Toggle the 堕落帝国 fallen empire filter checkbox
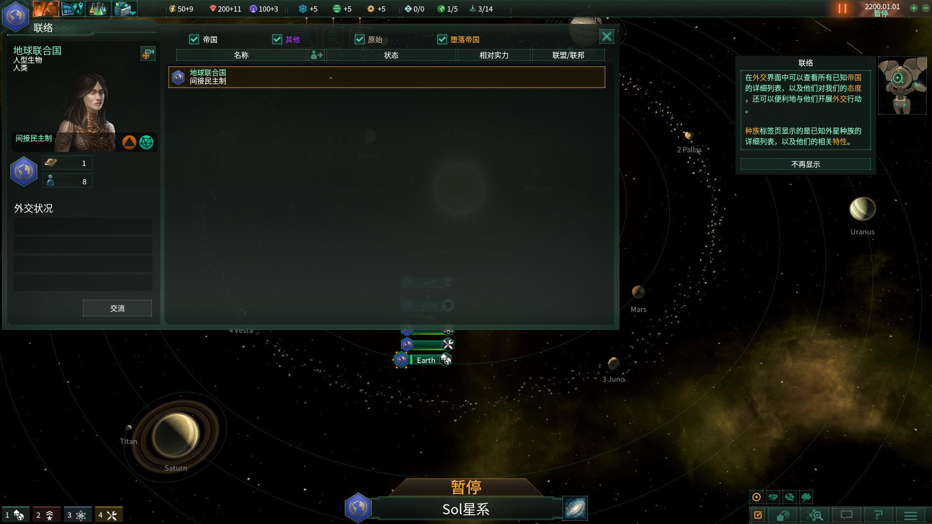Image resolution: width=932 pixels, height=524 pixels. [442, 39]
